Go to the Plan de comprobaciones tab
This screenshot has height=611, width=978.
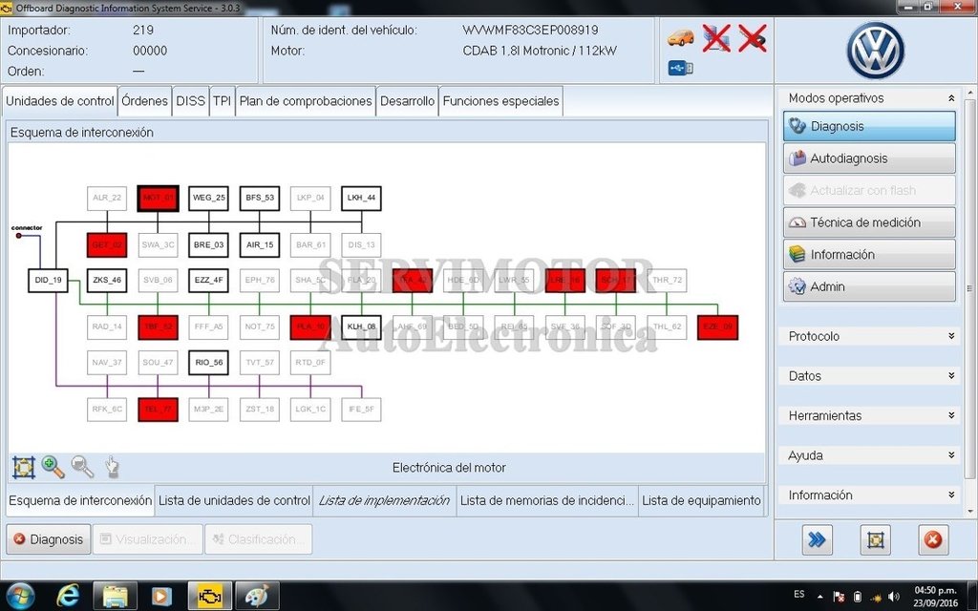coord(305,101)
